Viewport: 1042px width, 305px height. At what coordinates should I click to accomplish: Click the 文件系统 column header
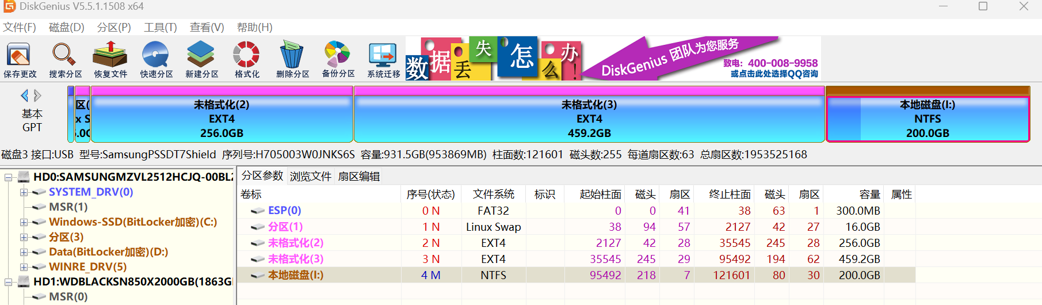pos(494,195)
